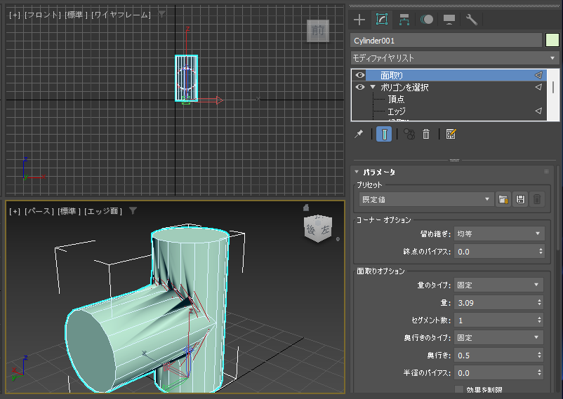Click the 前 ViewCube face
This screenshot has width=563, height=399.
coord(318,30)
